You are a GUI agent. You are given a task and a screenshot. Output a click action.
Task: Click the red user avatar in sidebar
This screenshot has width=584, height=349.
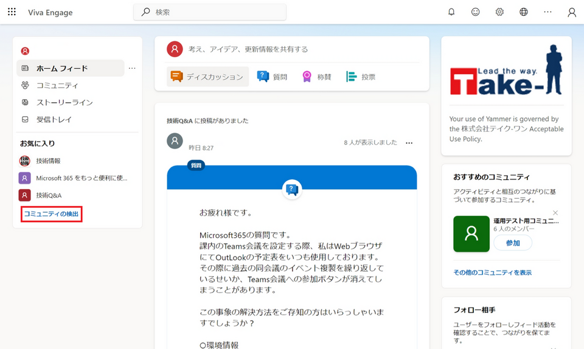[x=25, y=51]
